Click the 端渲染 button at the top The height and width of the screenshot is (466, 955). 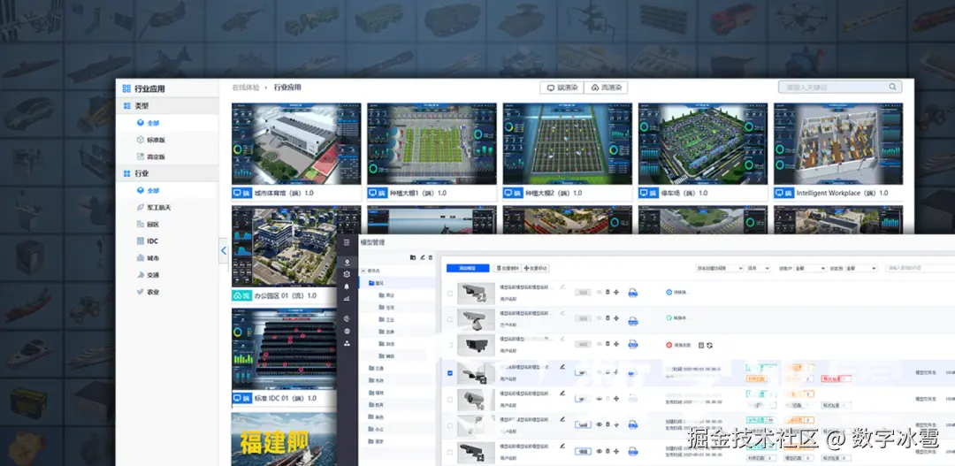[x=562, y=88]
